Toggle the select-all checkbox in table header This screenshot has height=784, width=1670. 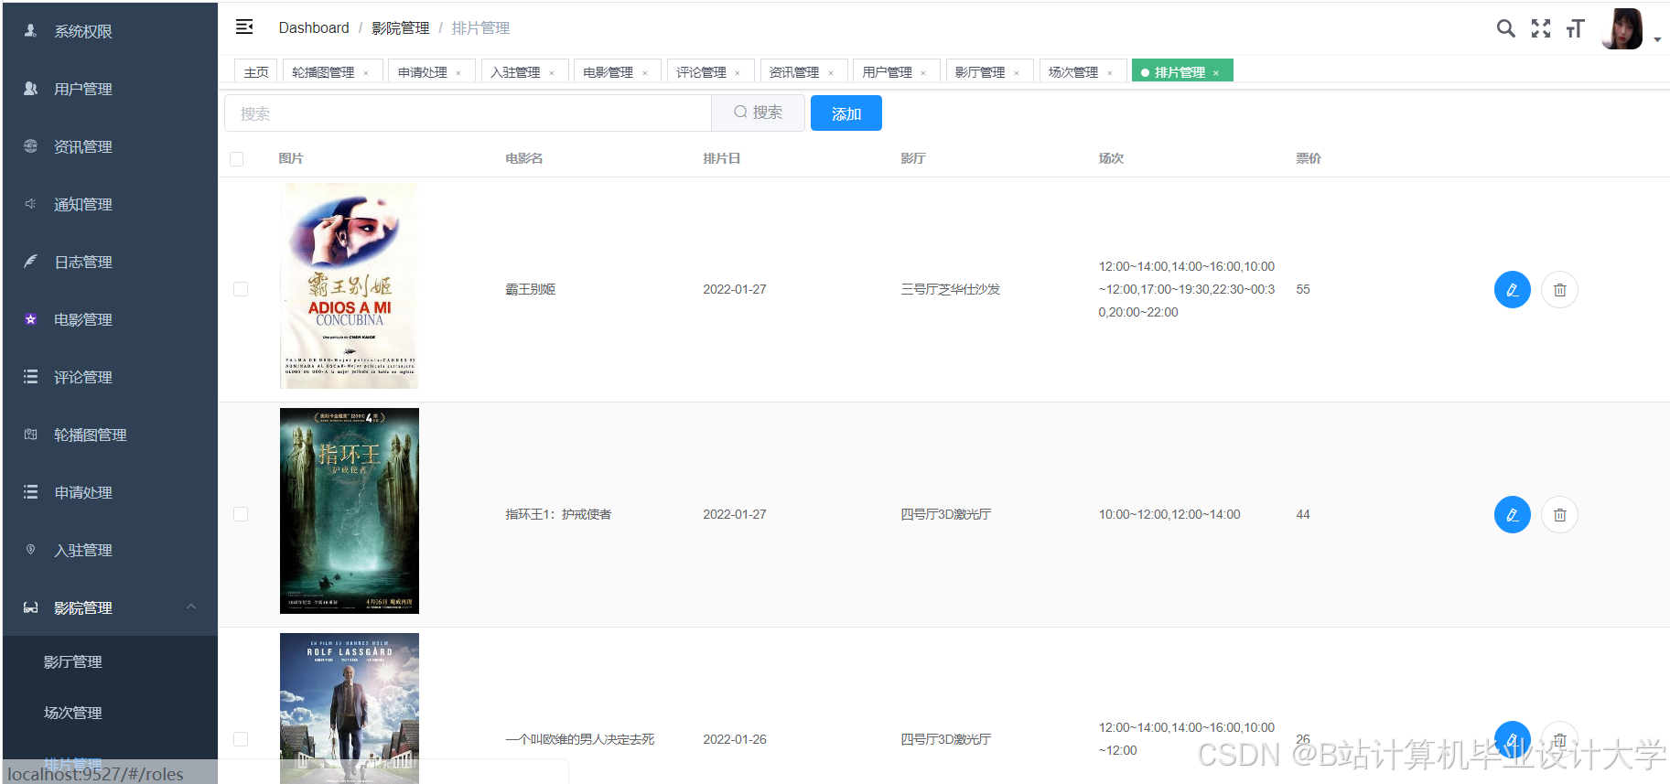click(237, 159)
